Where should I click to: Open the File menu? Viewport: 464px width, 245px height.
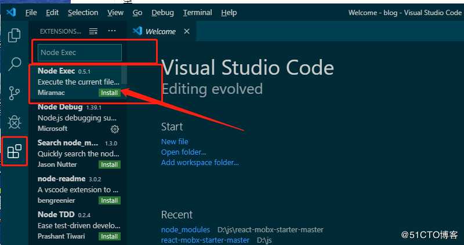pos(31,13)
